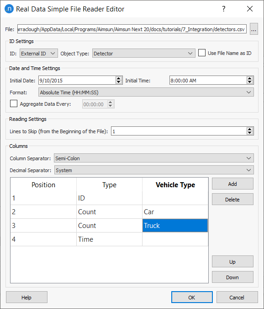Image resolution: width=264 pixels, height=309 pixels.
Task: Click the Position column header
Action: pos(43,184)
